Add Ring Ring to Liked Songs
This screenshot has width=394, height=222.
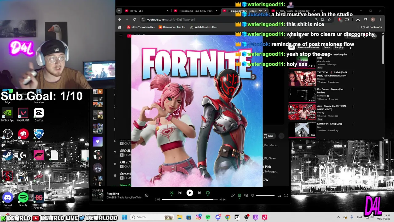147,195
